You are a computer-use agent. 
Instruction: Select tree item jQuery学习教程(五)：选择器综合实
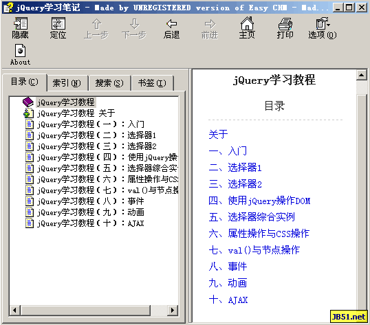pyautogui.click(x=107, y=168)
